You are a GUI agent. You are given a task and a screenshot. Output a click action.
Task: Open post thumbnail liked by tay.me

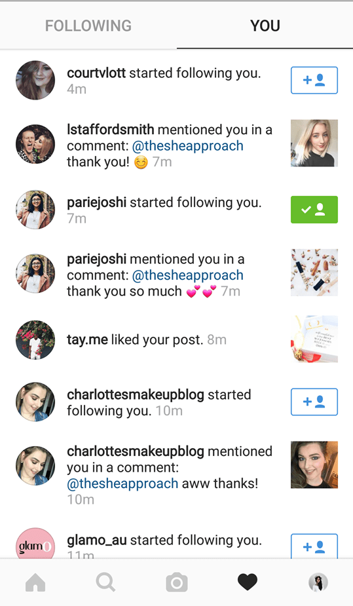click(314, 339)
